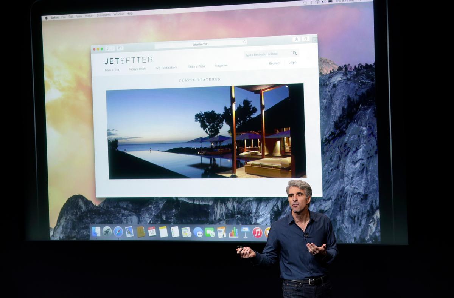This screenshot has height=298, width=454.
Task: Click the Share icon in Safari's toolbar
Action: click(x=296, y=39)
